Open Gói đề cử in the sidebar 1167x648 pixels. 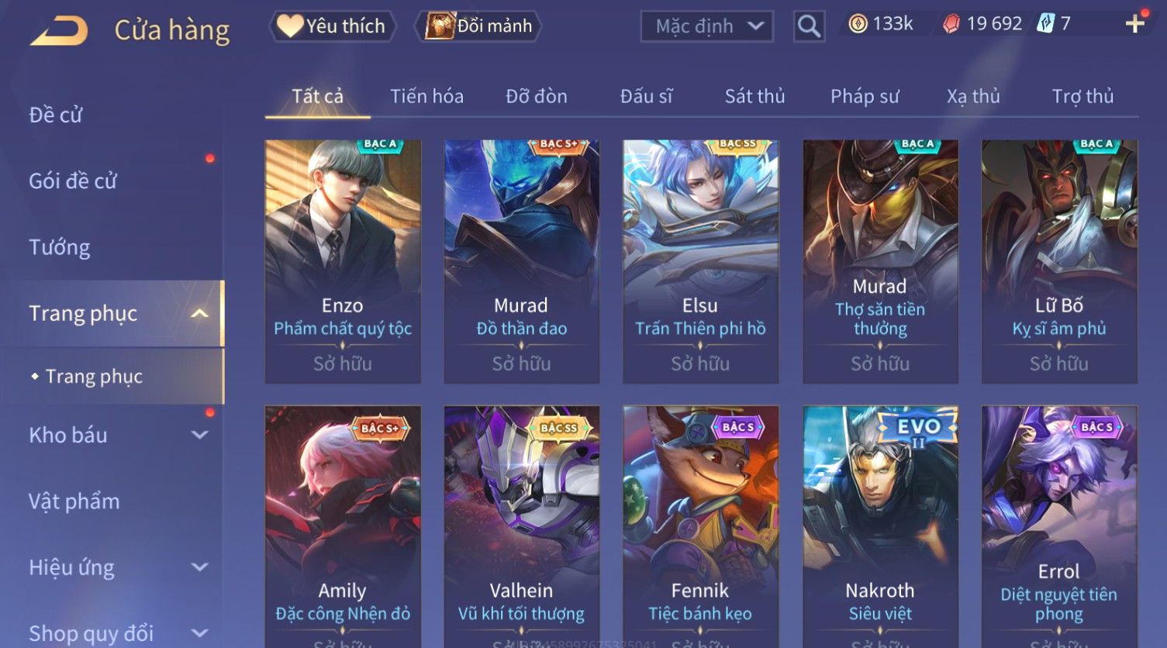coord(73,181)
